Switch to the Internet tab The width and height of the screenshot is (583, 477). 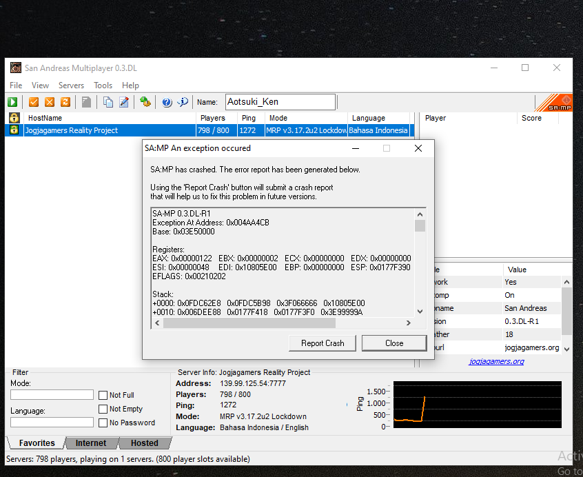click(x=91, y=443)
